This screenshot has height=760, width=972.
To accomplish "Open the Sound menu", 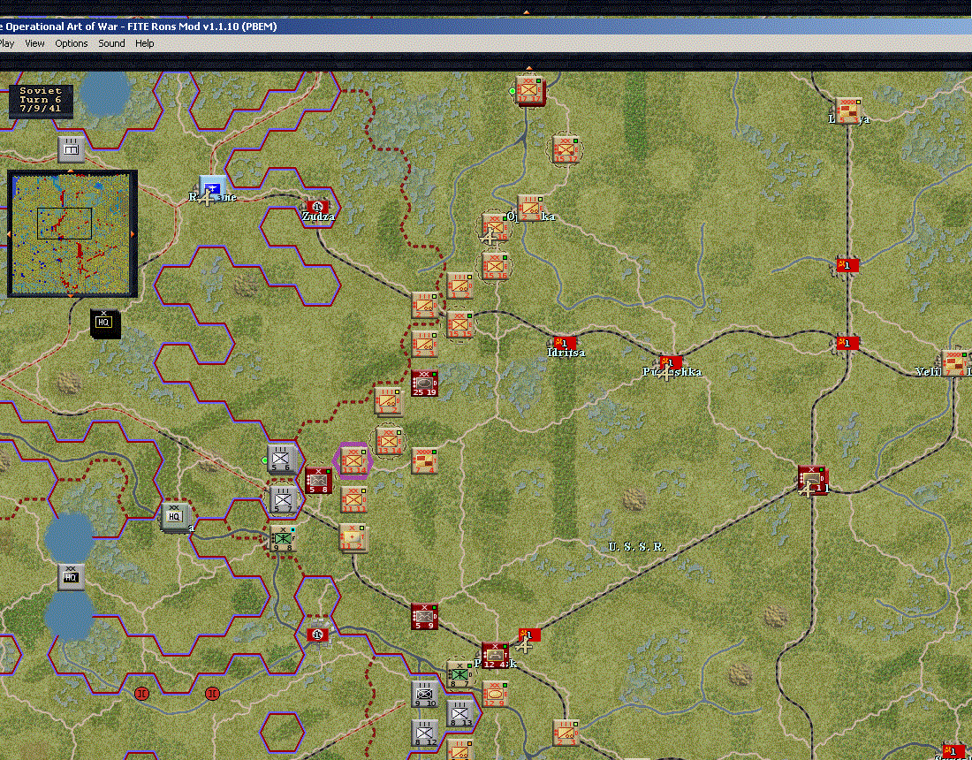I will (x=111, y=43).
